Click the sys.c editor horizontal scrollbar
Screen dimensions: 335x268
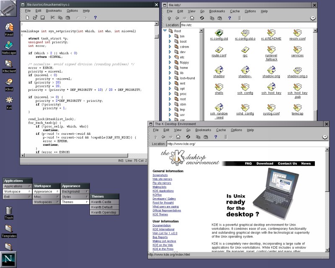click(x=76, y=155)
